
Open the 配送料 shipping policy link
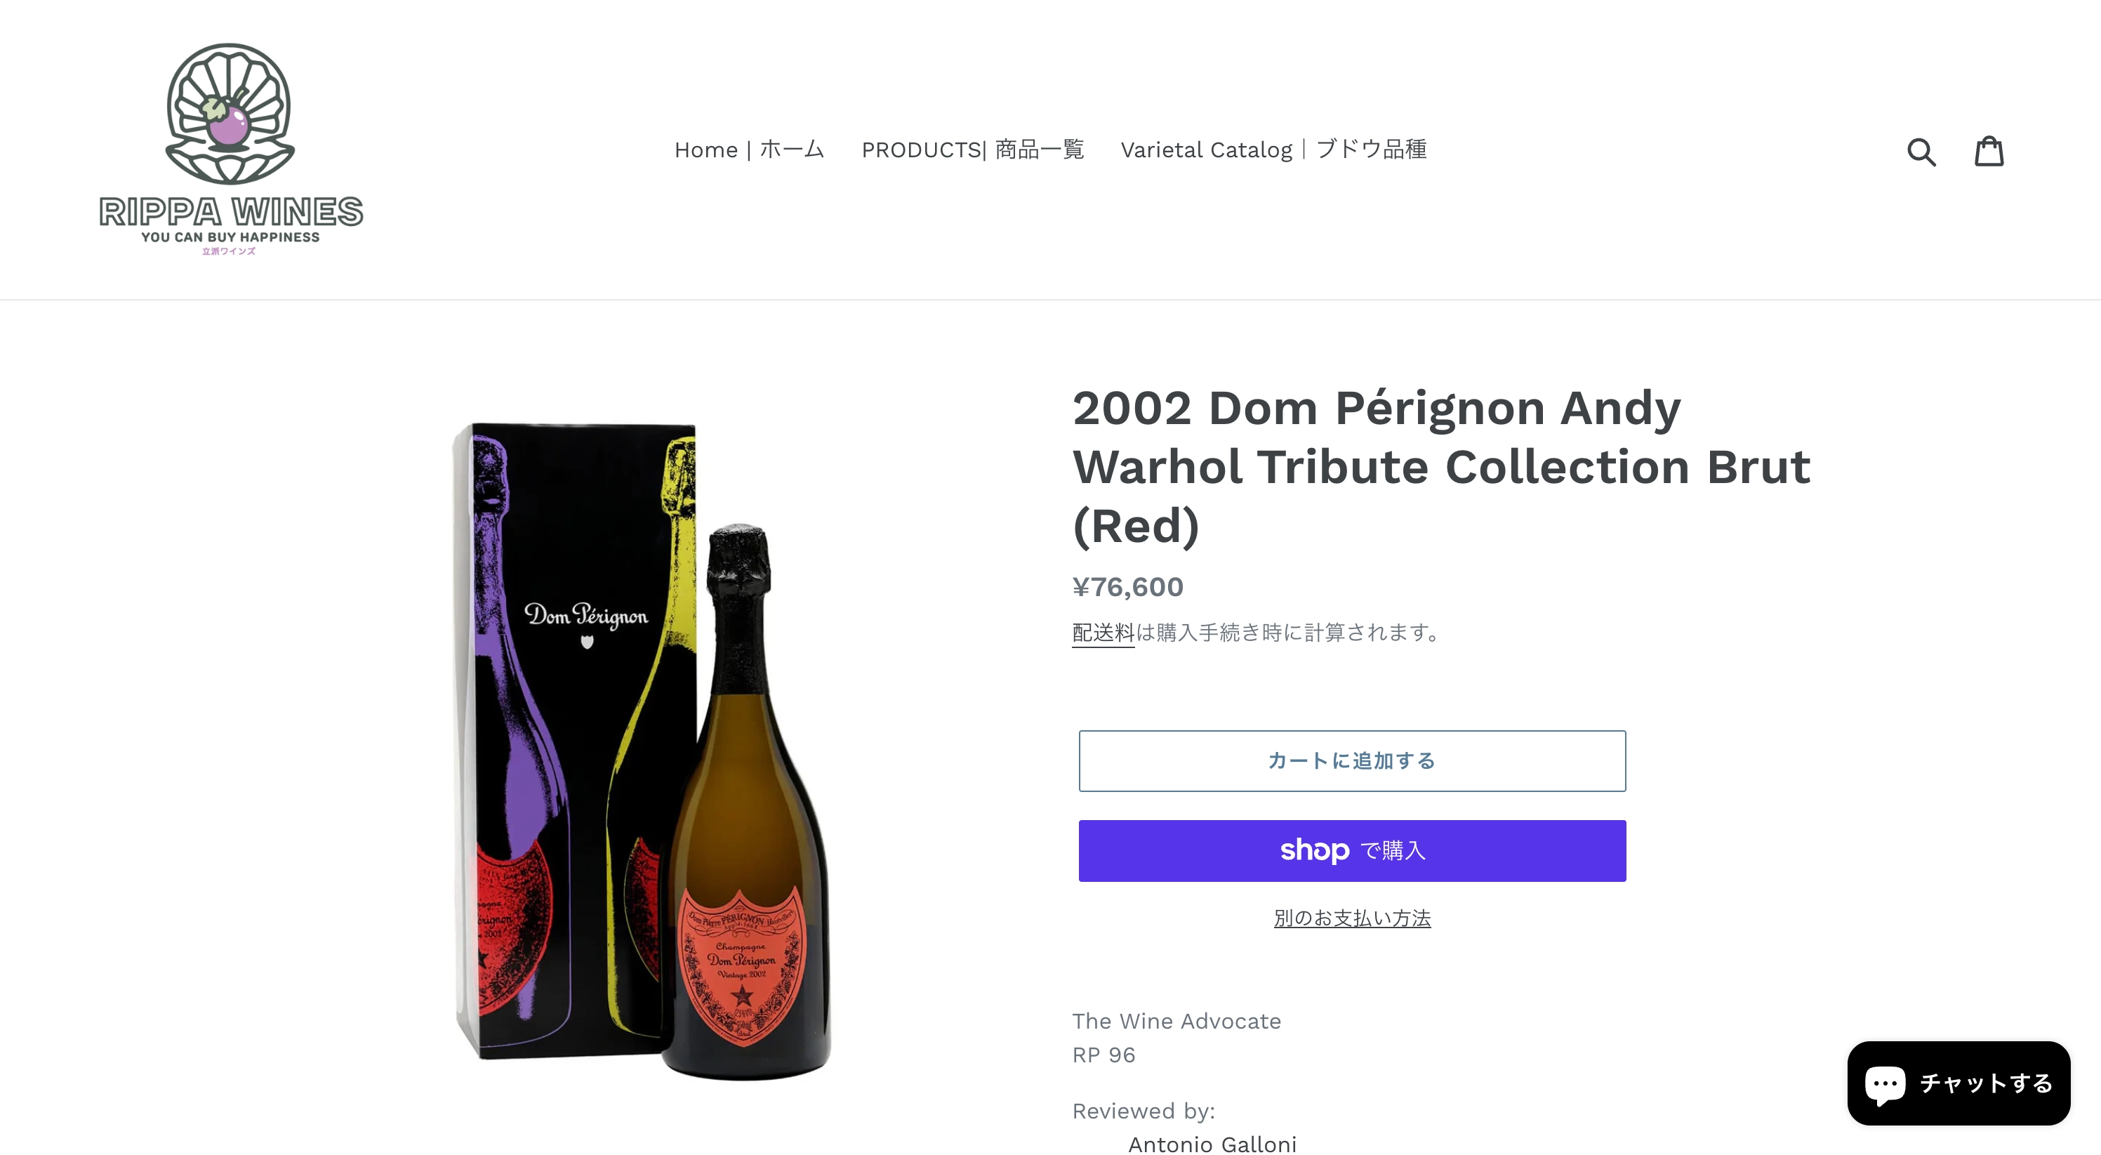tap(1103, 633)
